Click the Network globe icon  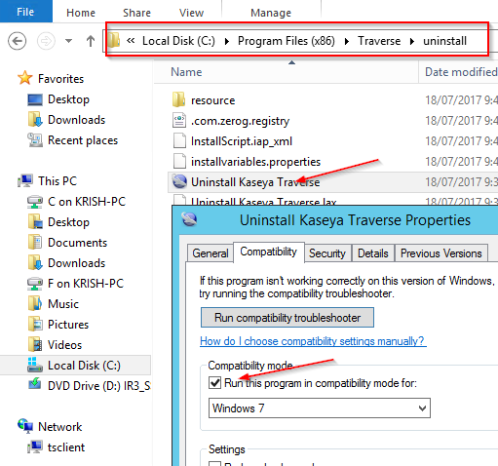point(25,426)
